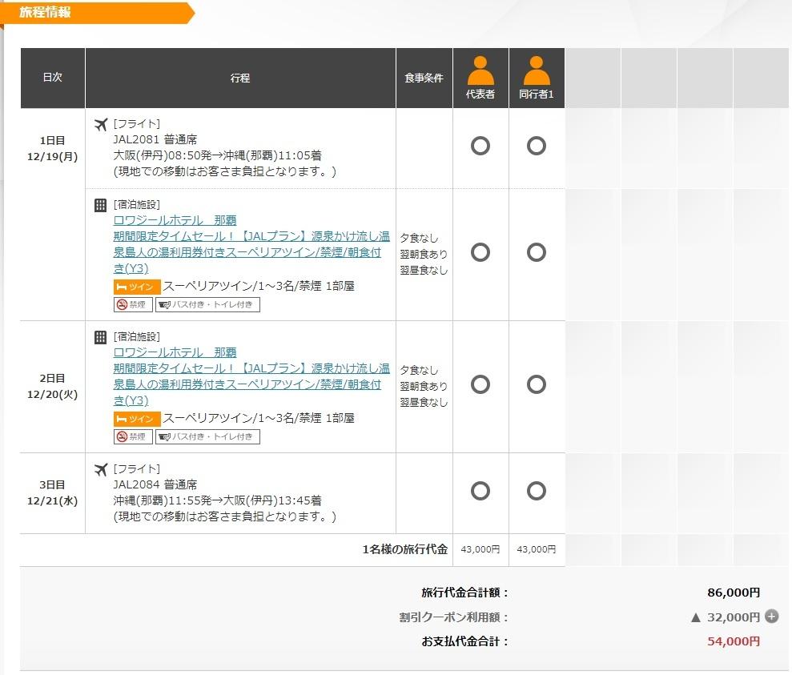
Task: Click the hotel building icon on day 1
Action: (101, 205)
